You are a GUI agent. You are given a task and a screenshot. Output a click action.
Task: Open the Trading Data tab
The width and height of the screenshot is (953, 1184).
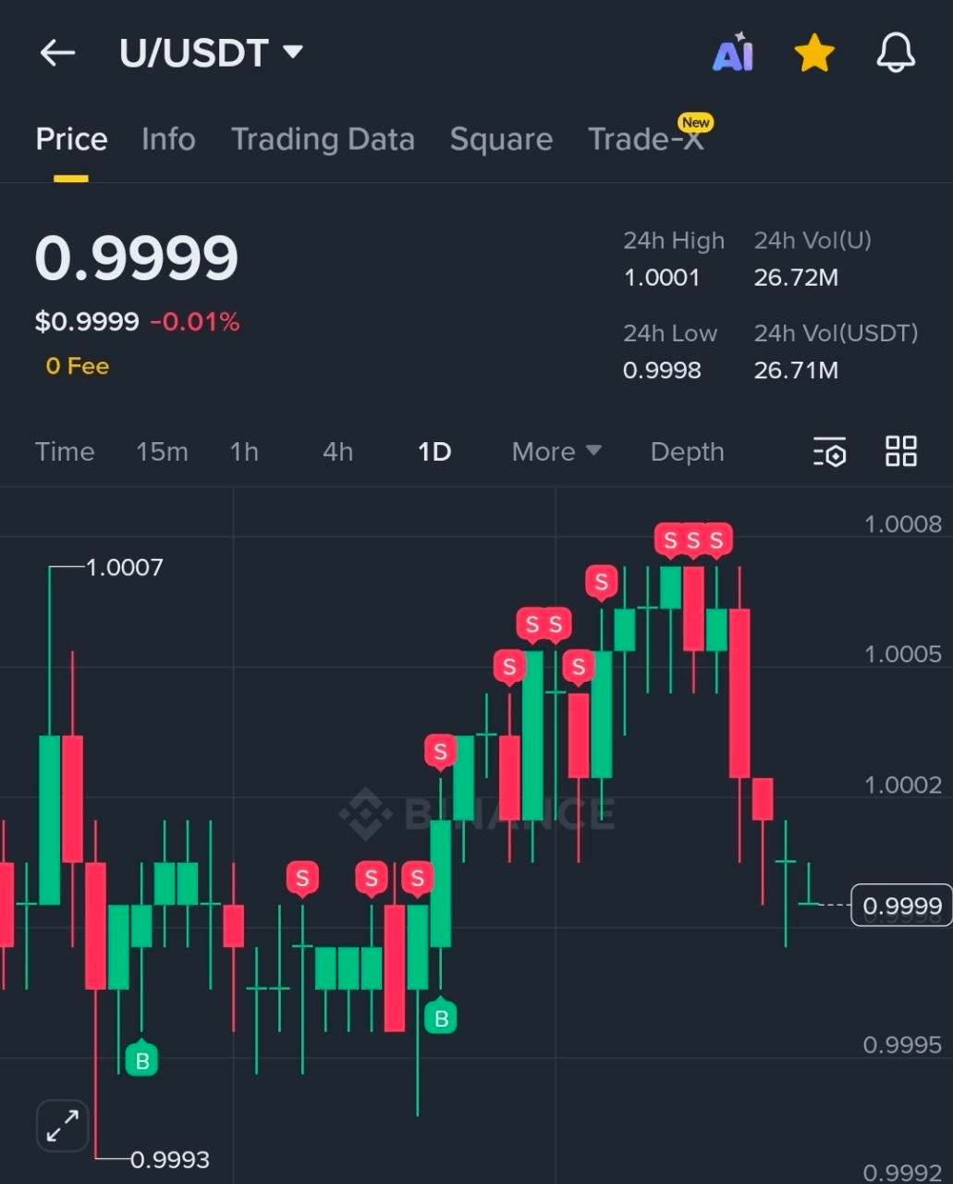323,140
